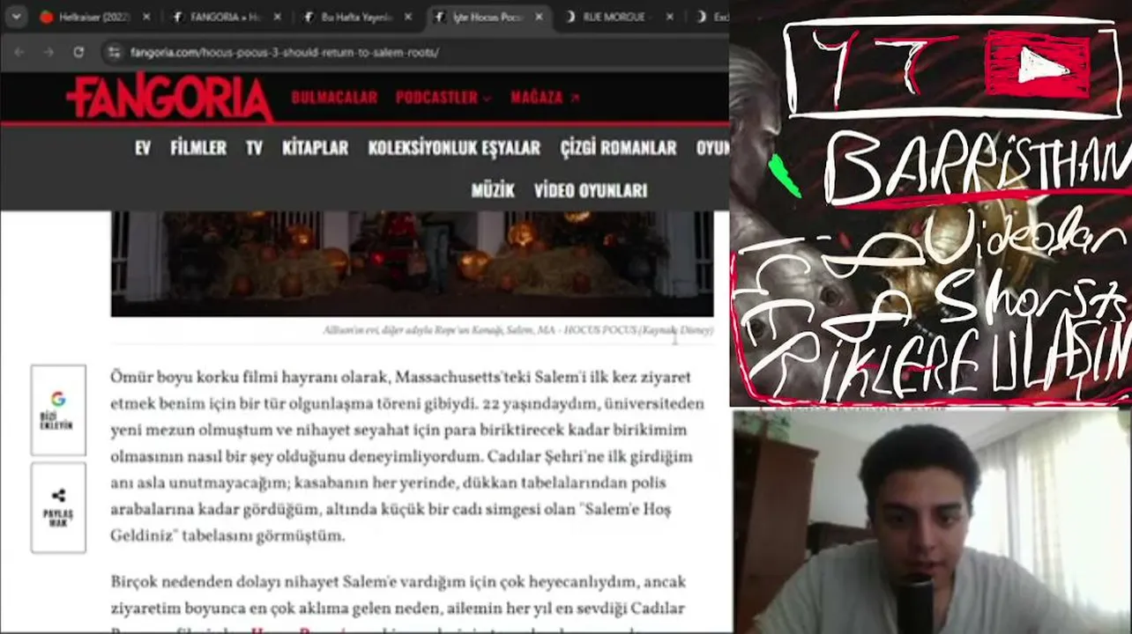Screen dimensions: 1132x634
Task: Go to the EV menu item
Action: click(143, 148)
